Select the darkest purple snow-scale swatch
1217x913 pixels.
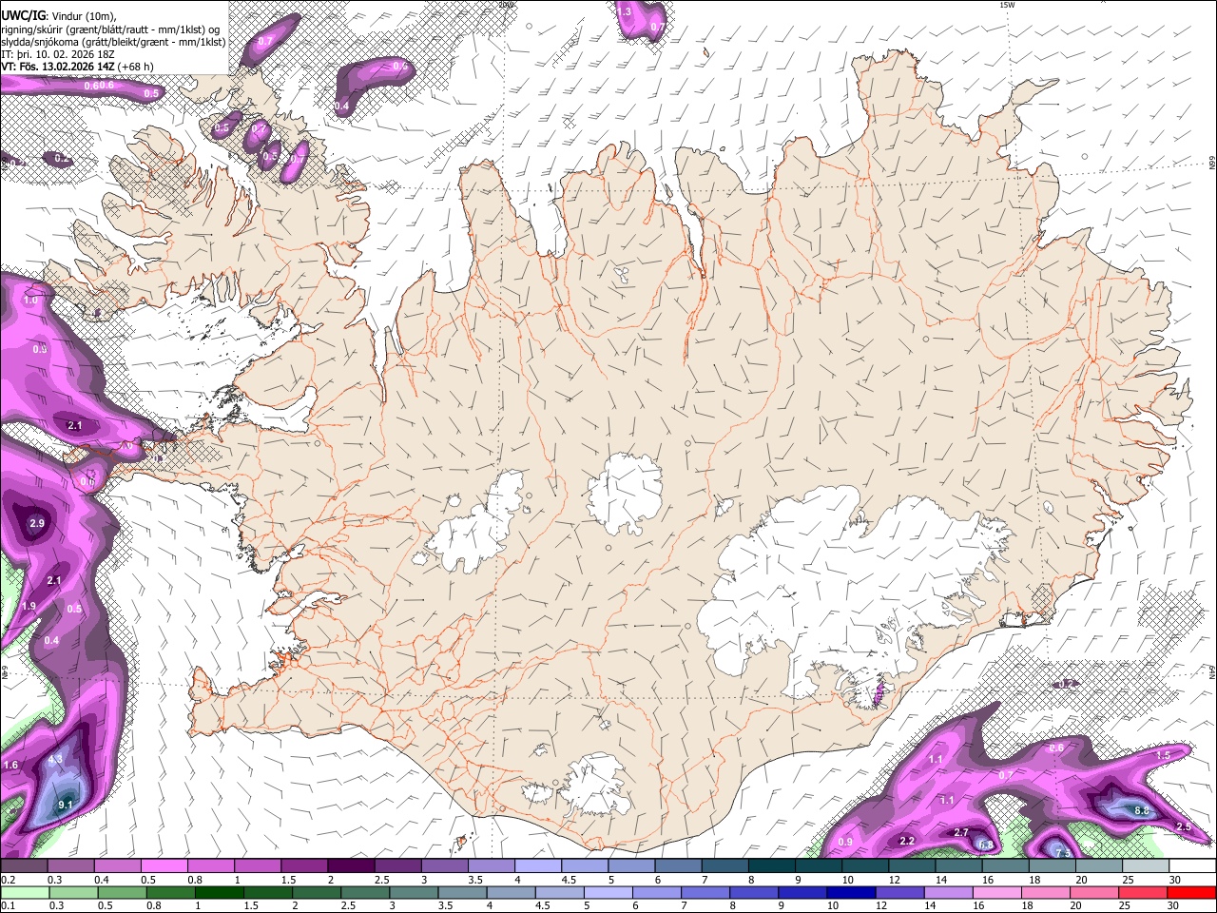350,866
